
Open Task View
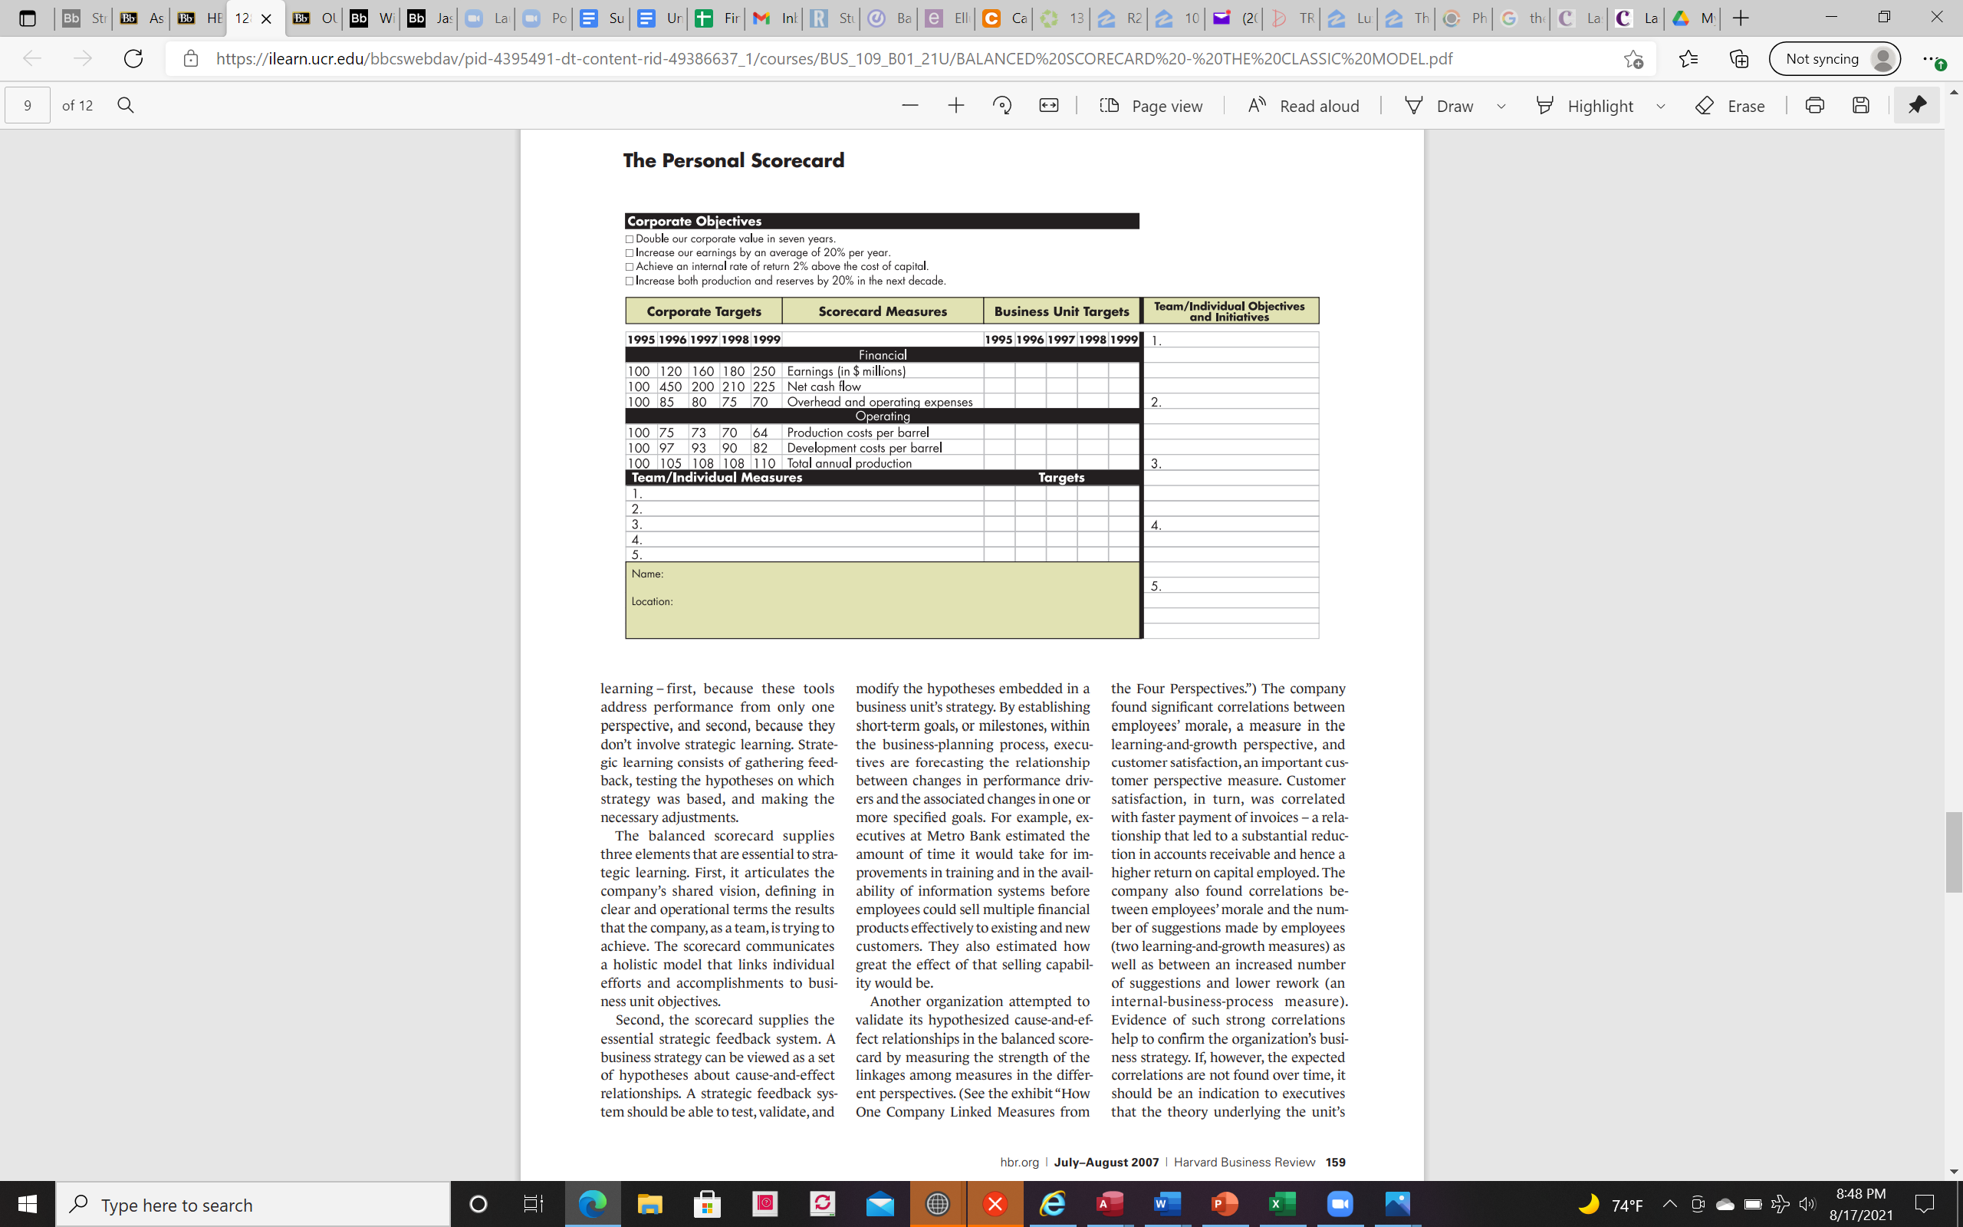click(x=533, y=1204)
